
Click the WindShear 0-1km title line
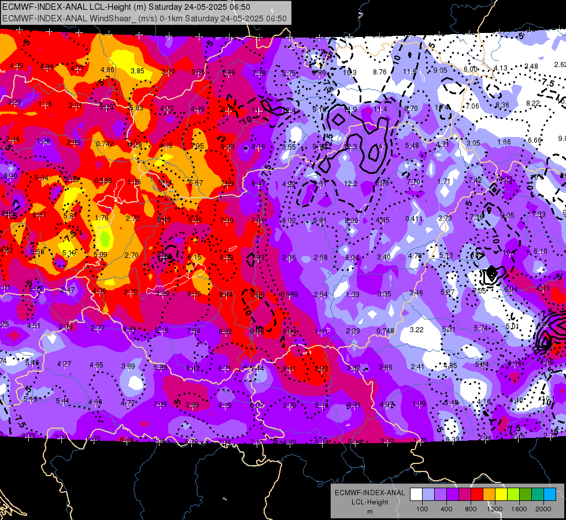pyautogui.click(x=145, y=18)
